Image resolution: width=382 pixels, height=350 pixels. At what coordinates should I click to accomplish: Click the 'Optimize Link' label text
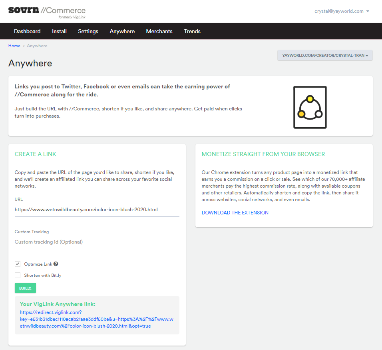(x=38, y=264)
